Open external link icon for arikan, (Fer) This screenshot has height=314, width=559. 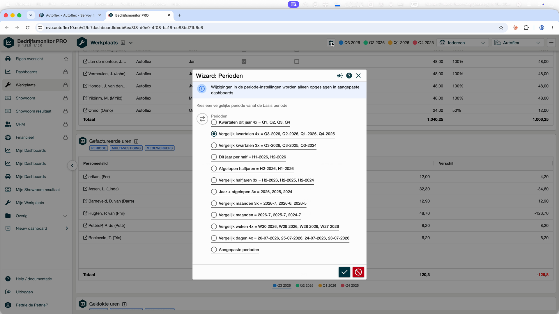(x=85, y=176)
